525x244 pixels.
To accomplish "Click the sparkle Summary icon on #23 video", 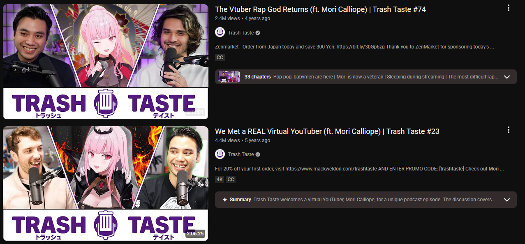I will pos(224,200).
